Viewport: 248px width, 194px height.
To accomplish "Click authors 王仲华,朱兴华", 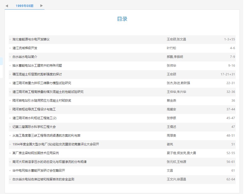I will click(x=176, y=92).
